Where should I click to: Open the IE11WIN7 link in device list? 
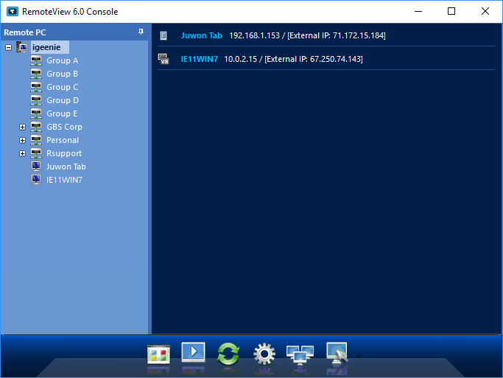click(x=199, y=59)
